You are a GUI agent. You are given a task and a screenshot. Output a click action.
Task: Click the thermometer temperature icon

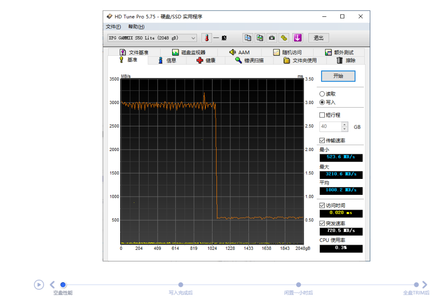click(207, 38)
